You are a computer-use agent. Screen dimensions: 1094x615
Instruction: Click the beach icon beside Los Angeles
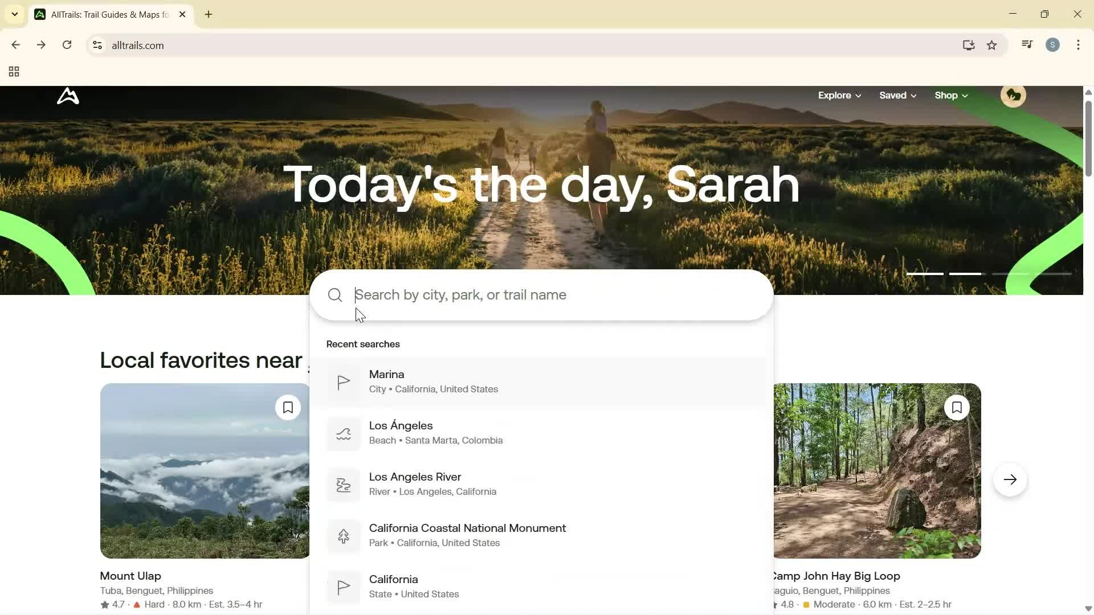tap(343, 433)
